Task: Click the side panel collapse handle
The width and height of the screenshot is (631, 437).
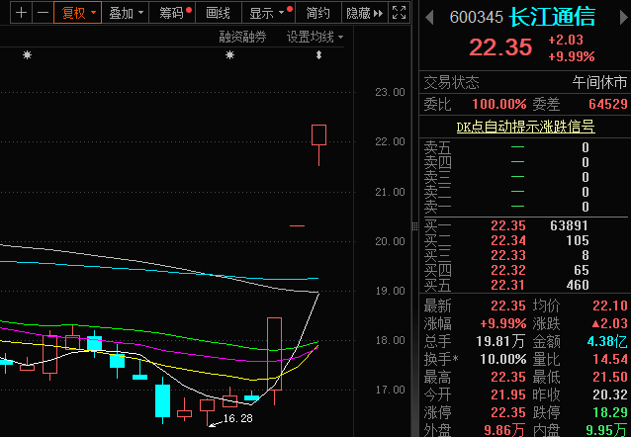Action: pos(415,227)
